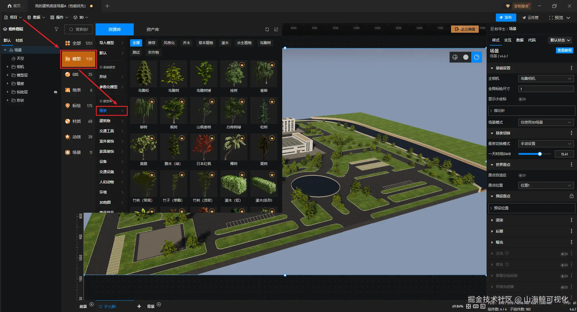Click the fit-to-screen icon beside 69.84%
This screenshot has height=312, width=577.
[x=469, y=306]
